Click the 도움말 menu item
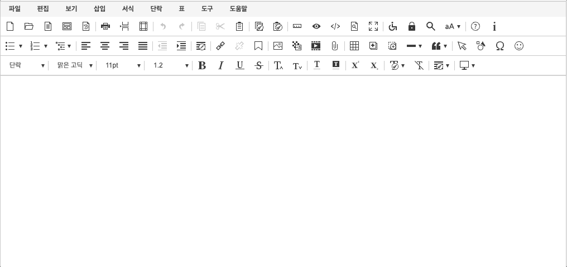Screen dimensions: 567x267 coord(238,9)
